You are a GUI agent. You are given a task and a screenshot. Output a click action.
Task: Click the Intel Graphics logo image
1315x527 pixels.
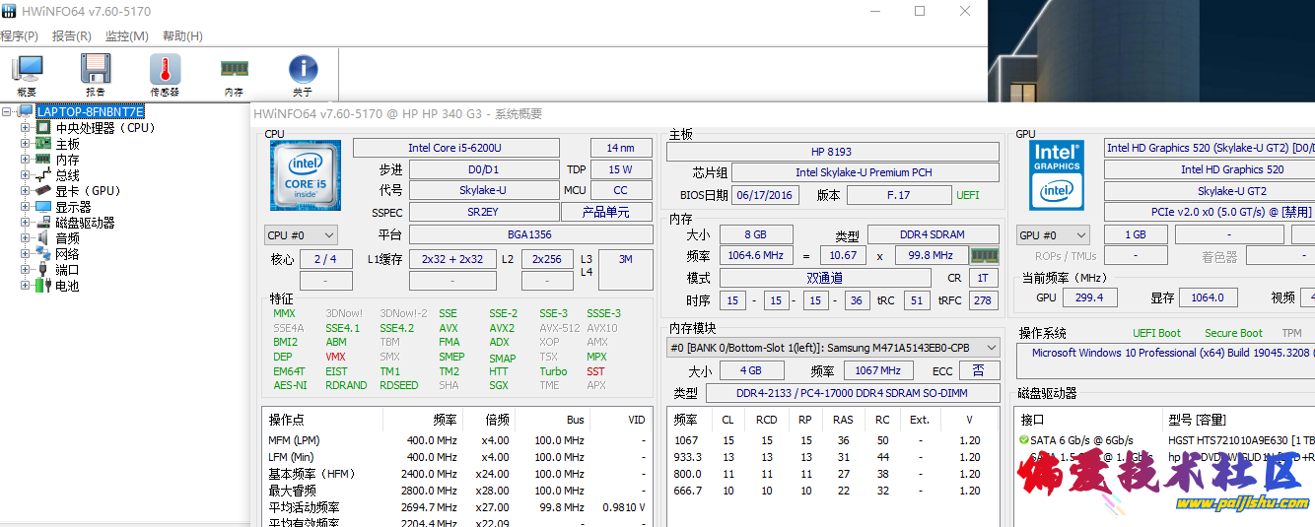point(1057,175)
